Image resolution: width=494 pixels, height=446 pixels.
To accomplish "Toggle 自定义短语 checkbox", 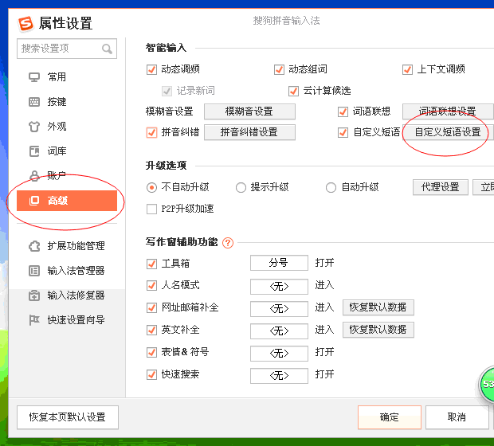I will pos(343,132).
